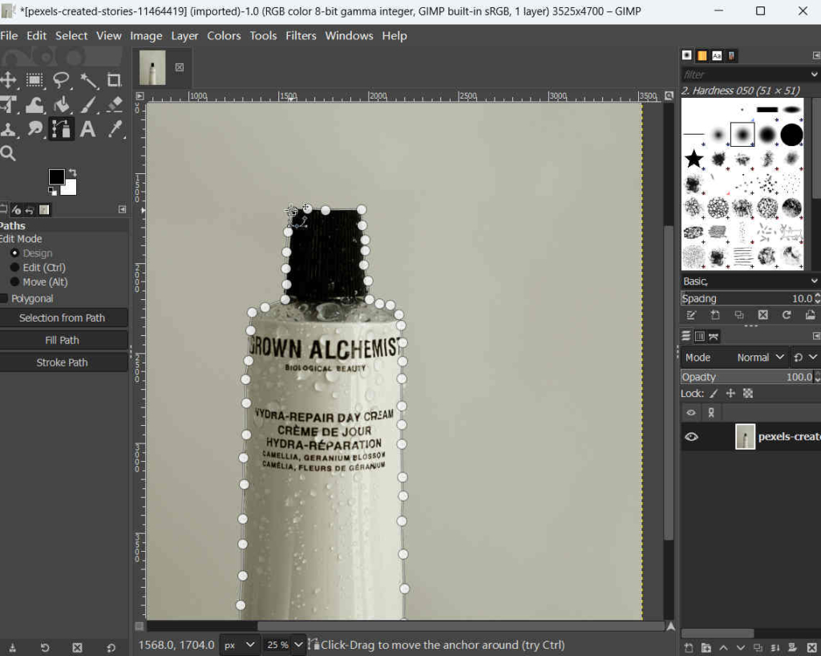821x656 pixels.
Task: Click the layer thumbnail pexels-create
Action: [x=745, y=436]
